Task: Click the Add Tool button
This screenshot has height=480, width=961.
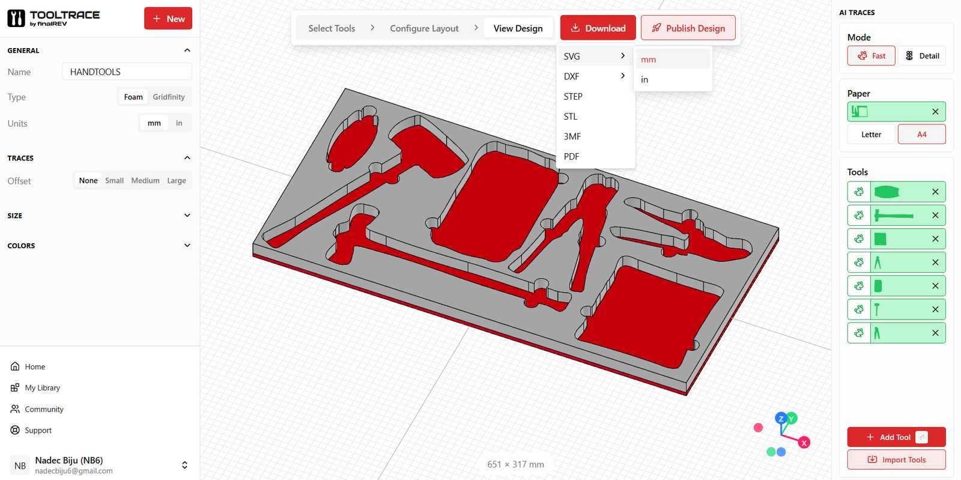Action: pyautogui.click(x=897, y=437)
